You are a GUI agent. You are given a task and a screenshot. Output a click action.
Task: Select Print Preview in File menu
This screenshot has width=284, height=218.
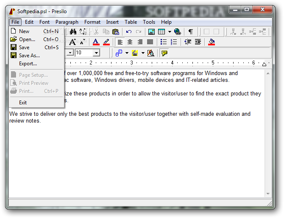coord(36,83)
